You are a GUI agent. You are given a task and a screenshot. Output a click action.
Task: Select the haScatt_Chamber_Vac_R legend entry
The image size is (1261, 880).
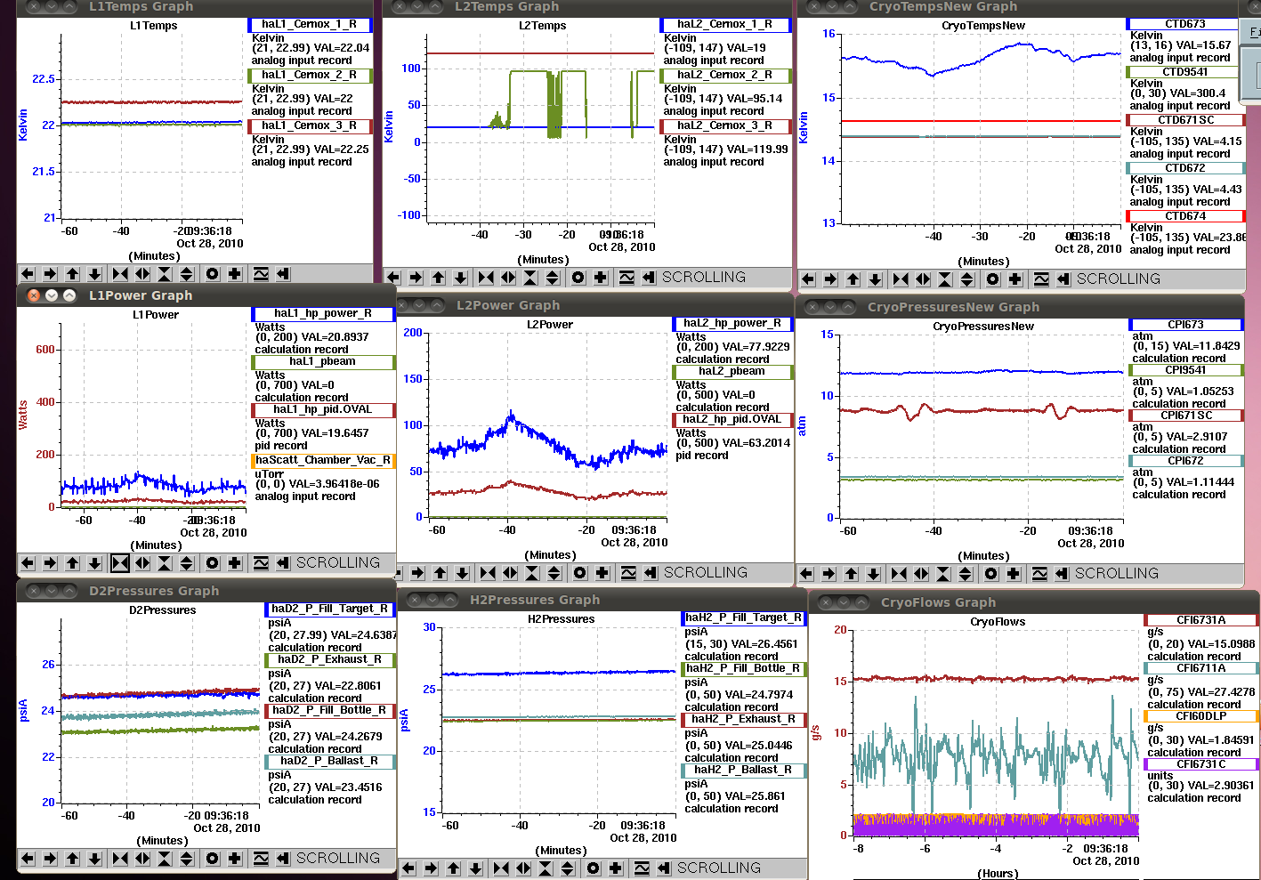pos(324,461)
